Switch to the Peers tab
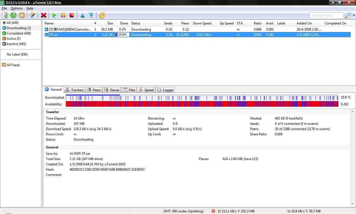The height and width of the screenshot is (214, 356). (x=94, y=90)
